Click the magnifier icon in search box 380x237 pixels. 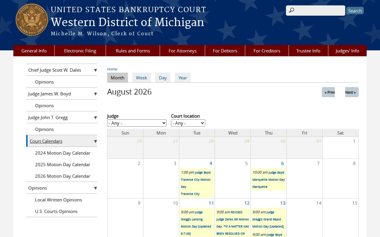click(292, 10)
